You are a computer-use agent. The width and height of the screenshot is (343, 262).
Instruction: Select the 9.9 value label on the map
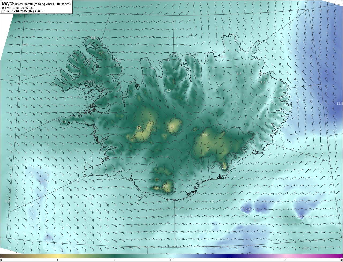point(90,198)
